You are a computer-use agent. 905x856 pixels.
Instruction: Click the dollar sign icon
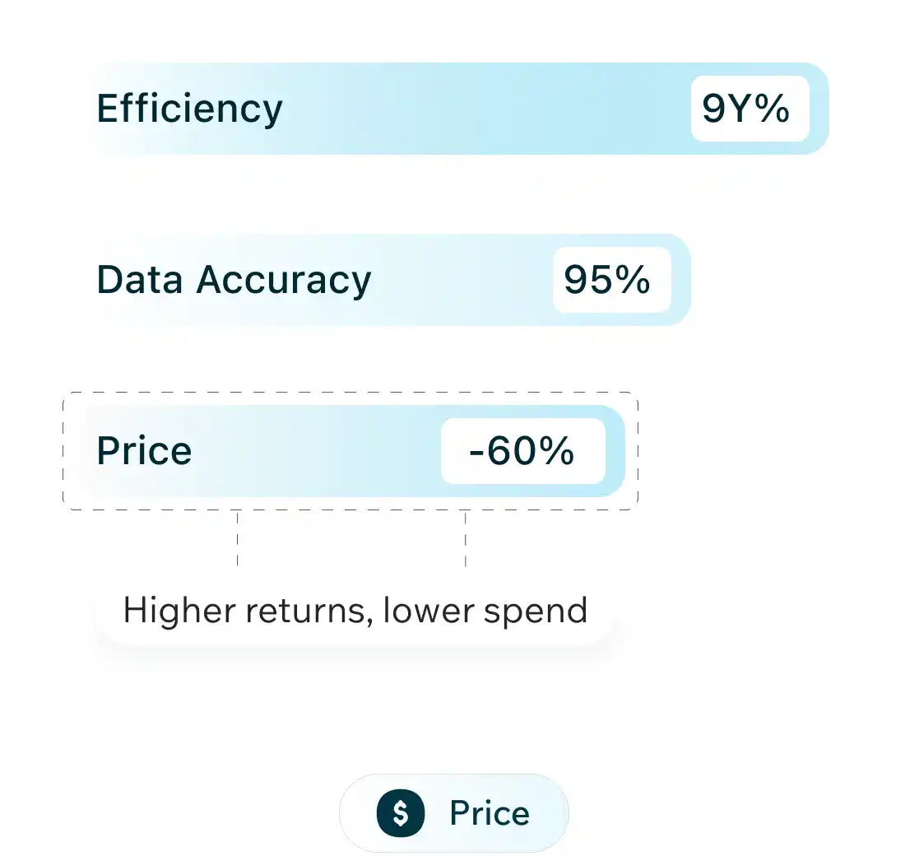coord(401,812)
